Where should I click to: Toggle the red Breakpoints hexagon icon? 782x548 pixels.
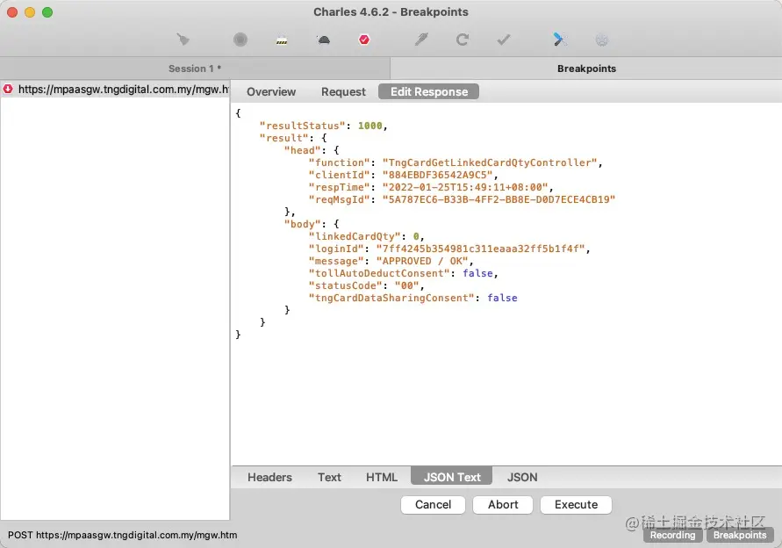364,40
